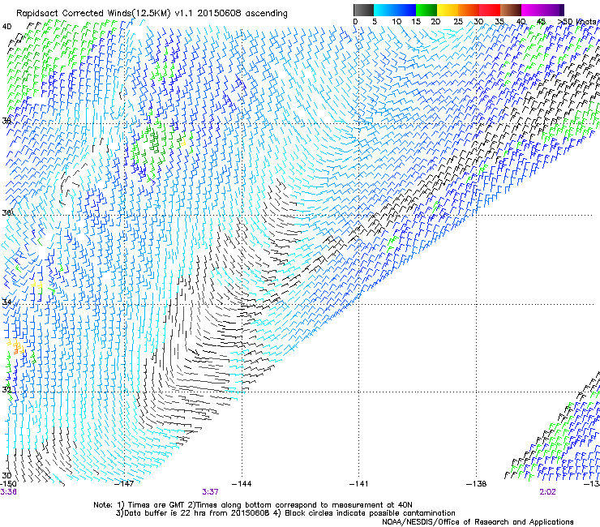
Task: Click the latitude label 40
Action: tap(6, 27)
